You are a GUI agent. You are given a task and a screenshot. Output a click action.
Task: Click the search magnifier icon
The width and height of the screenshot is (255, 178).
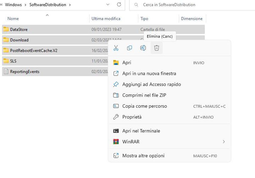[x=136, y=5]
